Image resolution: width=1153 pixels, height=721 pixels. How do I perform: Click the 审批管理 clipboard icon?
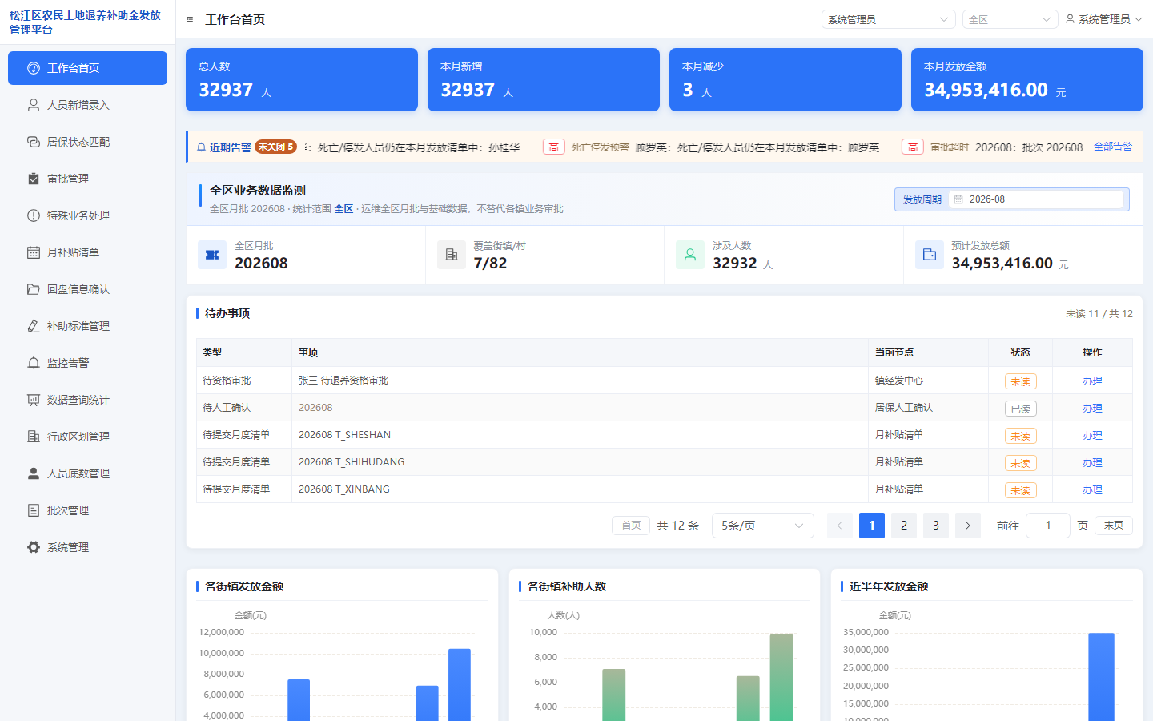[x=34, y=179]
